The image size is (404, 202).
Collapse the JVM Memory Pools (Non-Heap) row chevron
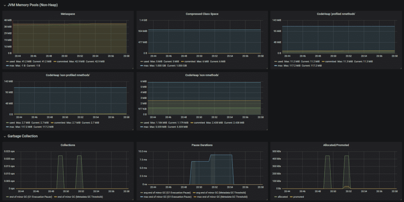pos(4,5)
